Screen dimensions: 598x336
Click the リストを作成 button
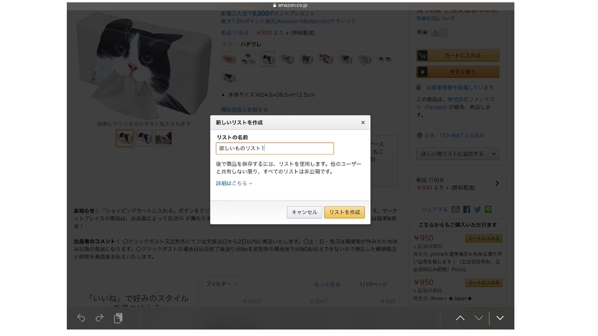click(x=344, y=212)
